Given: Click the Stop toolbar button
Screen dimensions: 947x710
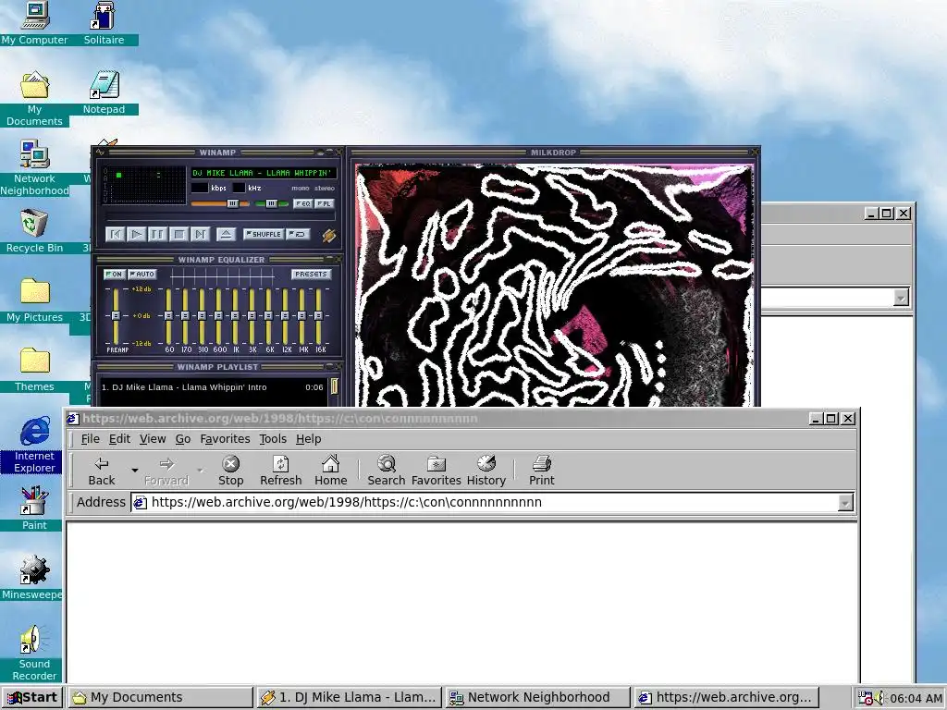Looking at the screenshot, I should click(x=230, y=471).
